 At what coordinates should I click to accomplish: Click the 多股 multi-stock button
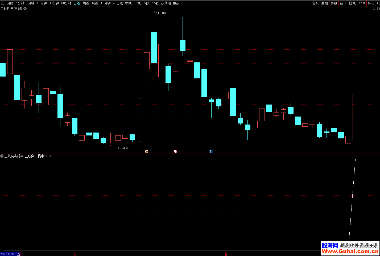pyautogui.click(x=334, y=3)
